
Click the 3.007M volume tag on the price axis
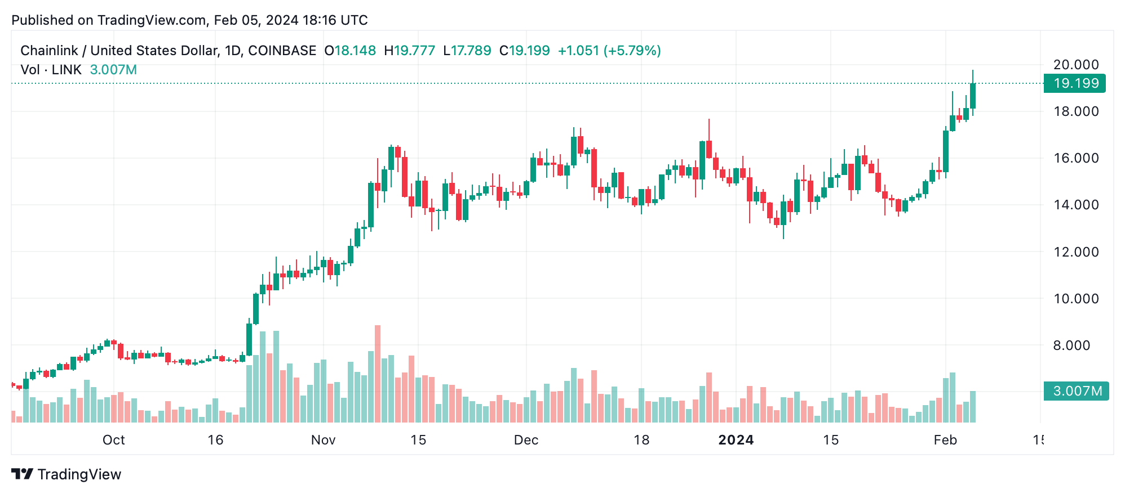[x=1077, y=391]
